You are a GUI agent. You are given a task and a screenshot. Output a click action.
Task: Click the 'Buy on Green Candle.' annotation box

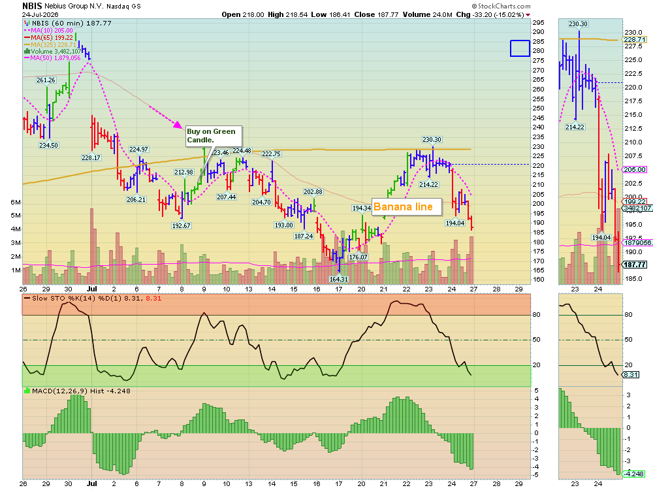tap(214, 136)
